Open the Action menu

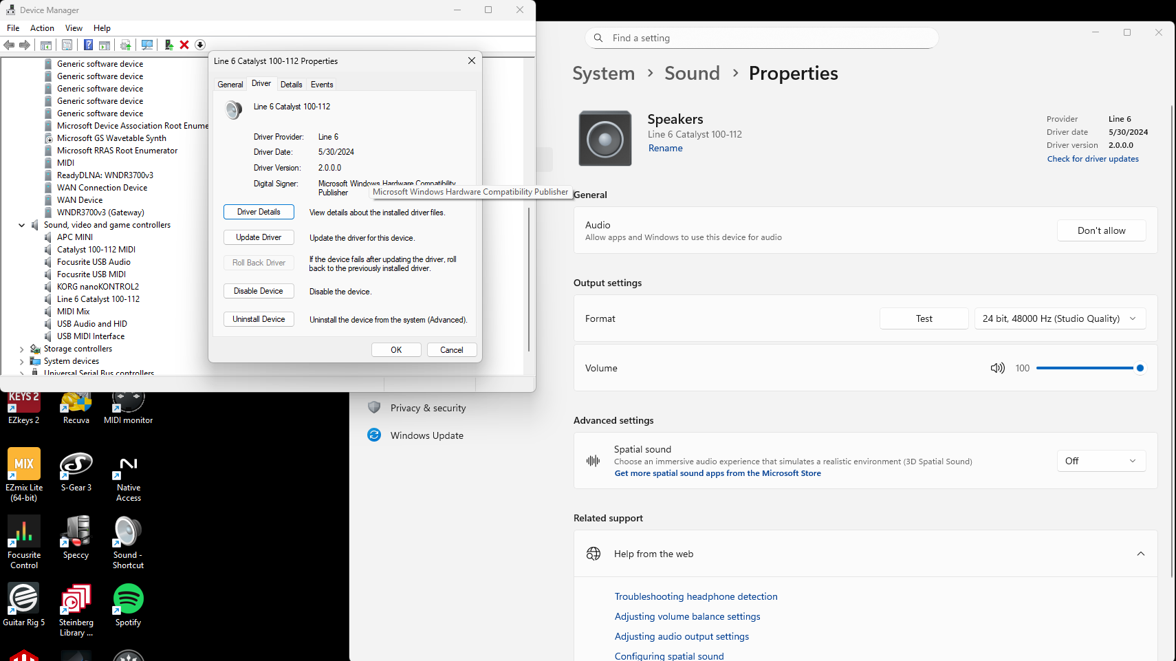click(x=42, y=28)
